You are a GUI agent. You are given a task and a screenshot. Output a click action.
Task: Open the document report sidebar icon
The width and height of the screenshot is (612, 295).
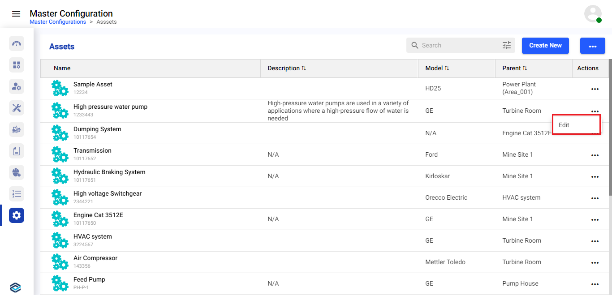pos(17,151)
